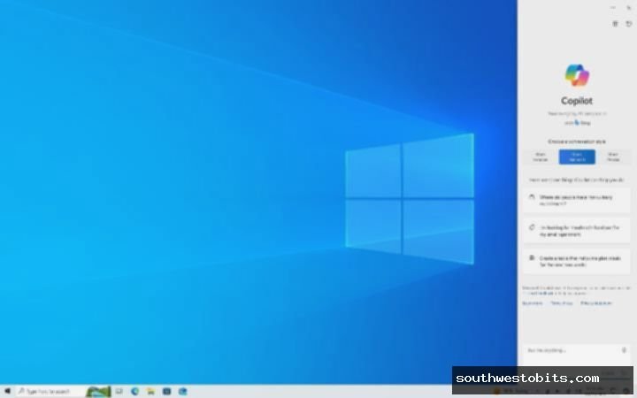Open the Microsoft Store taskbar icon
This screenshot has height=398, width=637.
pyautogui.click(x=166, y=392)
